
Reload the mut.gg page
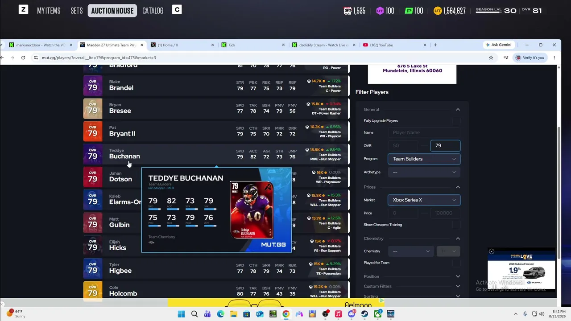click(23, 58)
